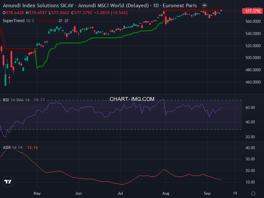The height and width of the screenshot is (198, 264).
Task: Click the RSI 20.00 scale label
Action: (250, 137)
